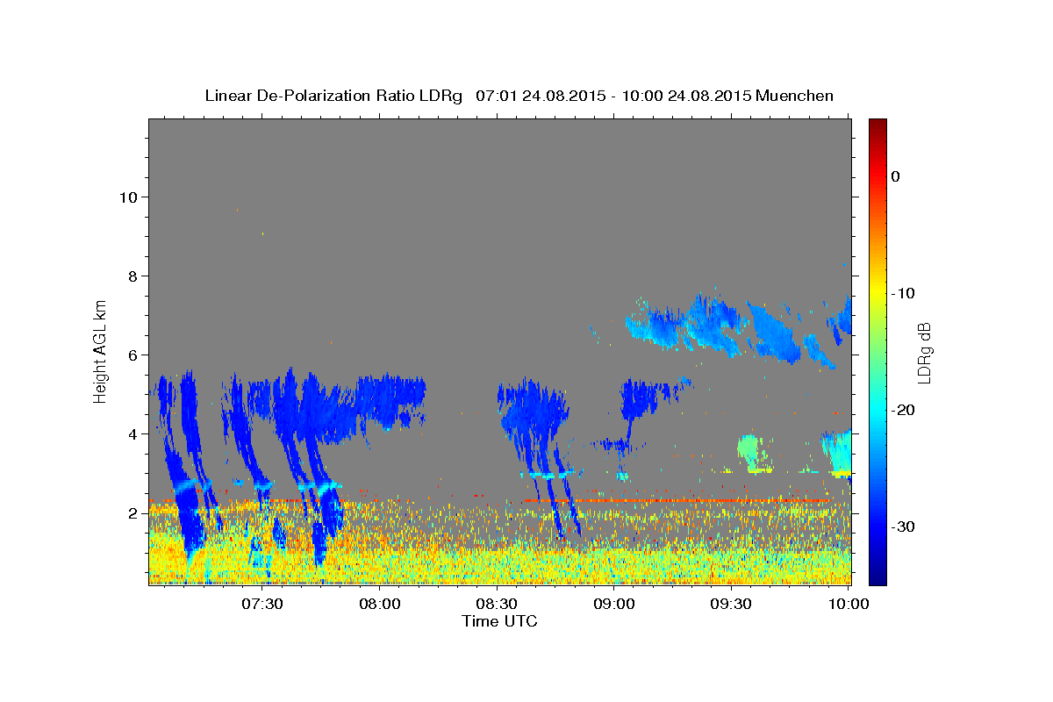Click the colorbar tick label -20
Viewport: 1053px width, 702px height.
click(x=904, y=410)
